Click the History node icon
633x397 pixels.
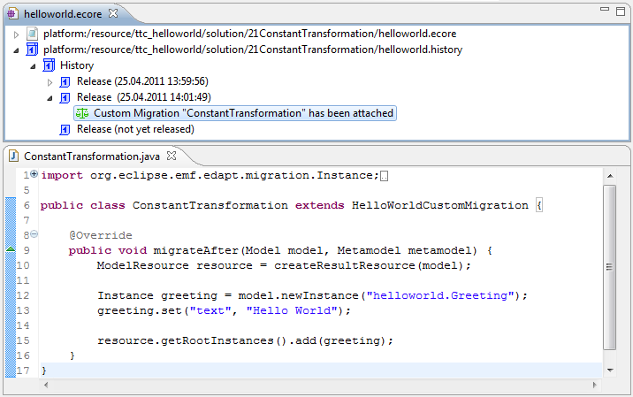(49, 65)
